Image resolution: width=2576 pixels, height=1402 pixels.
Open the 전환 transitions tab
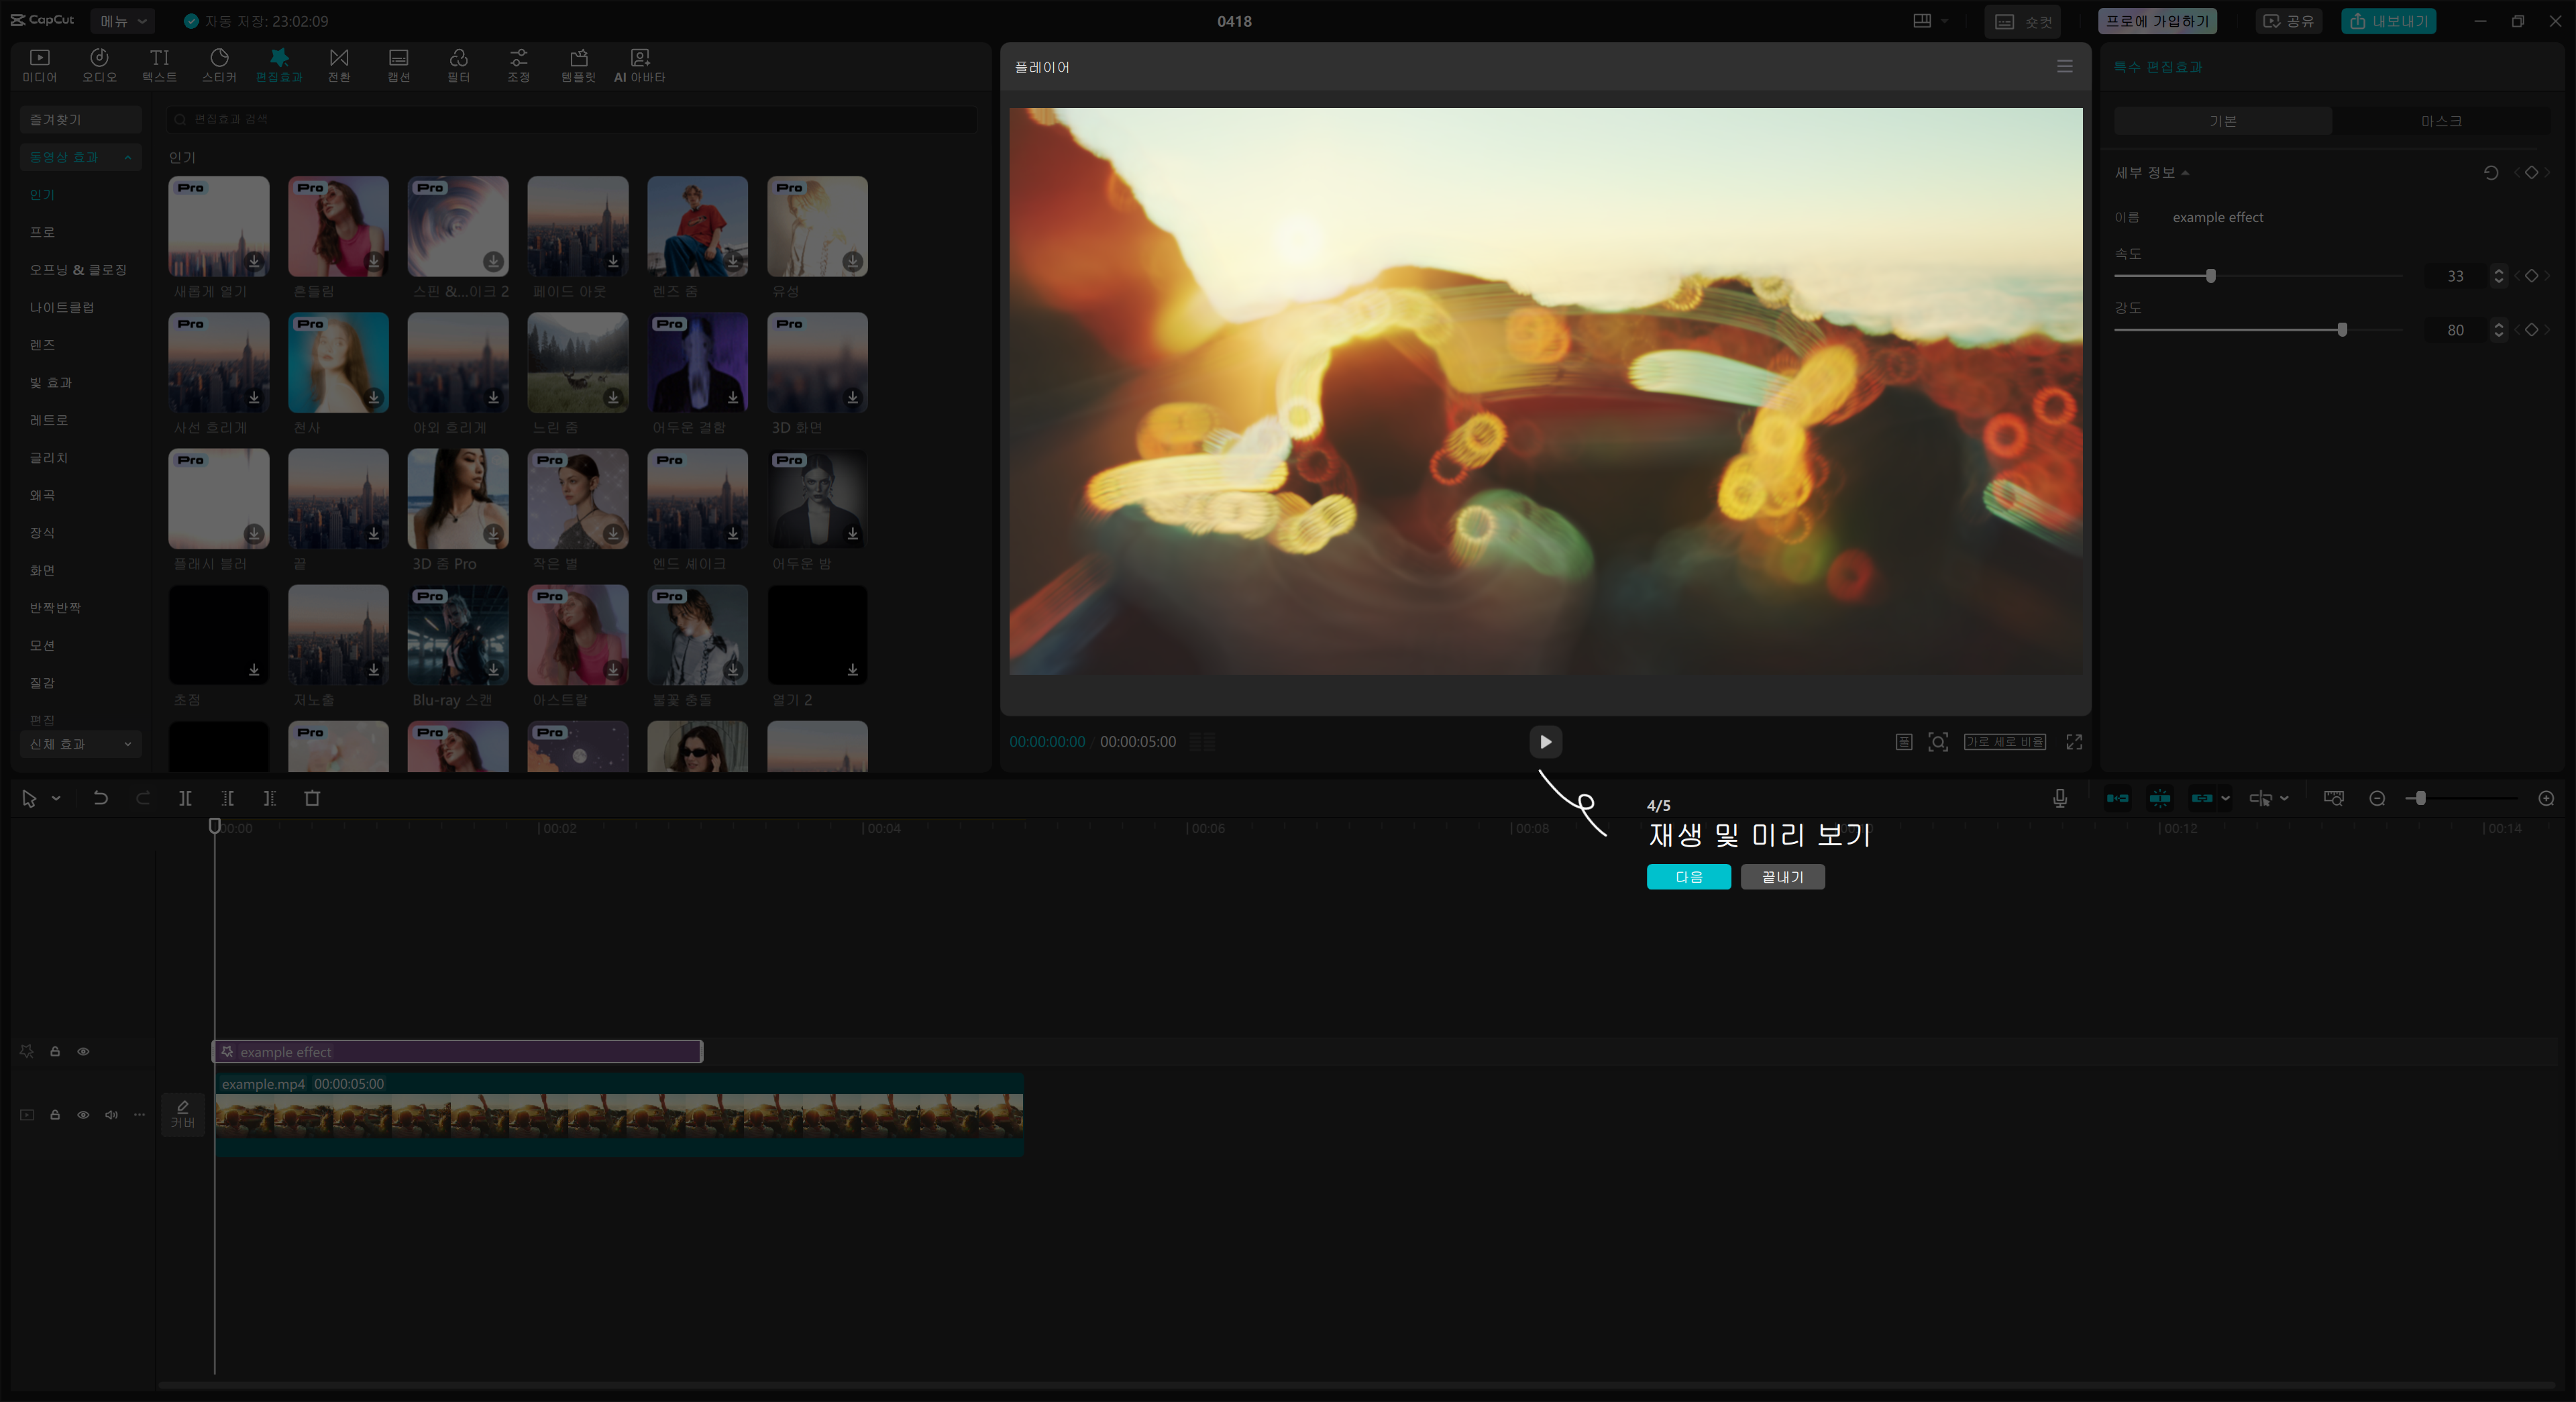click(x=339, y=65)
